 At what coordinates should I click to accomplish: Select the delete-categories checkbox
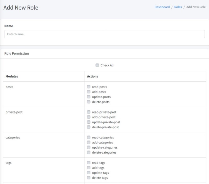[89, 152]
